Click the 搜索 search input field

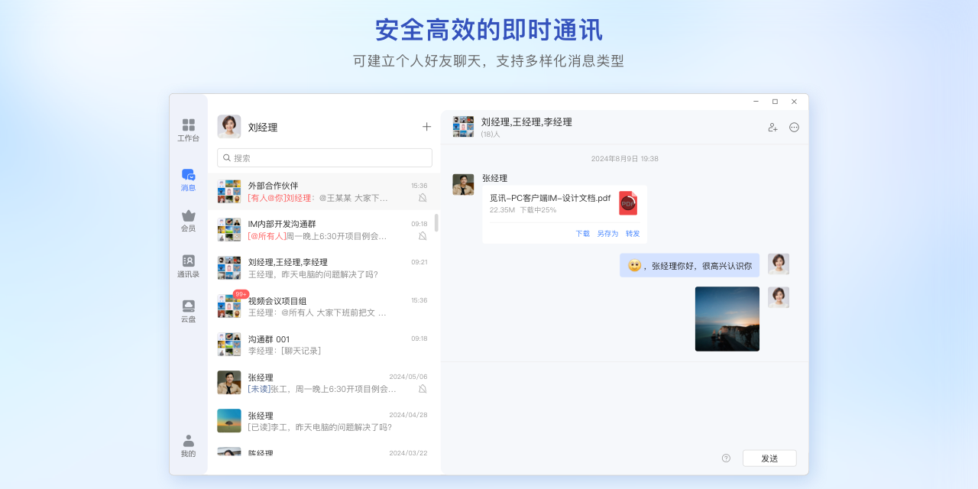325,158
